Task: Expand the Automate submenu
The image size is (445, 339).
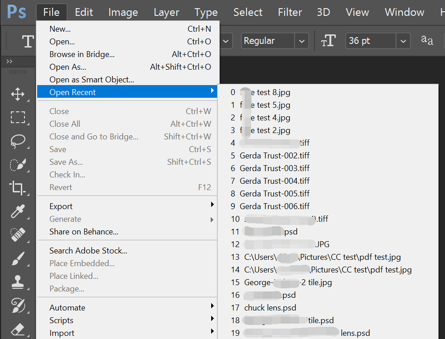Action: coord(127,307)
